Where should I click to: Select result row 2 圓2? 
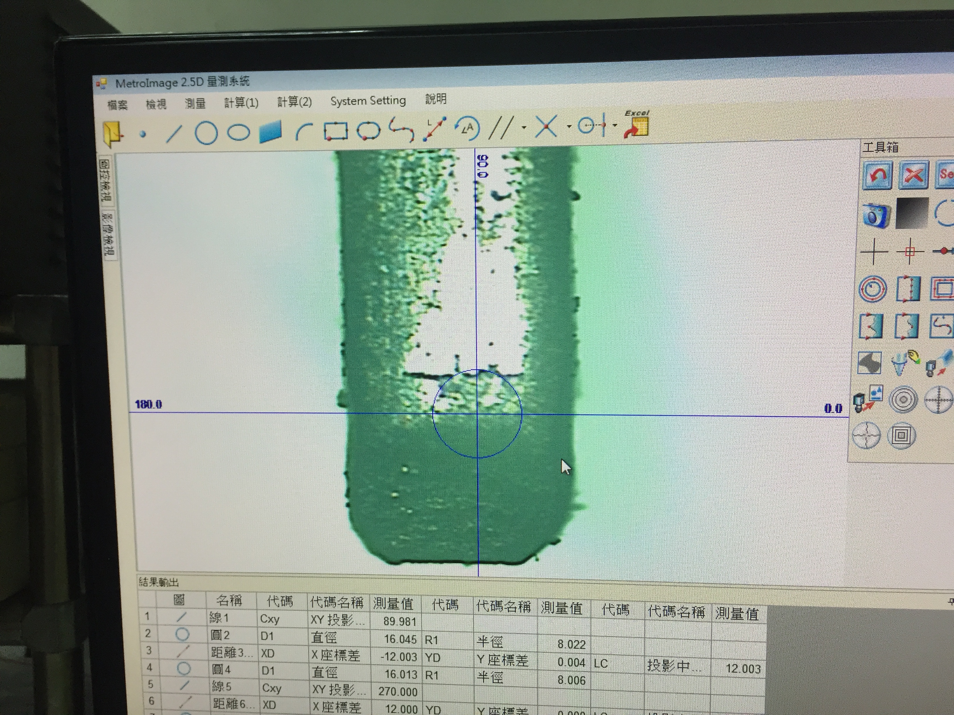coord(220,635)
